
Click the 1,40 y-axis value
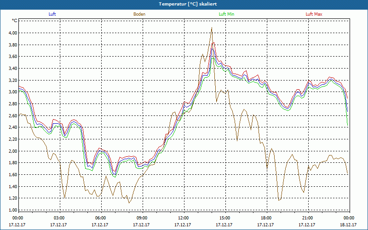[x=14, y=187]
